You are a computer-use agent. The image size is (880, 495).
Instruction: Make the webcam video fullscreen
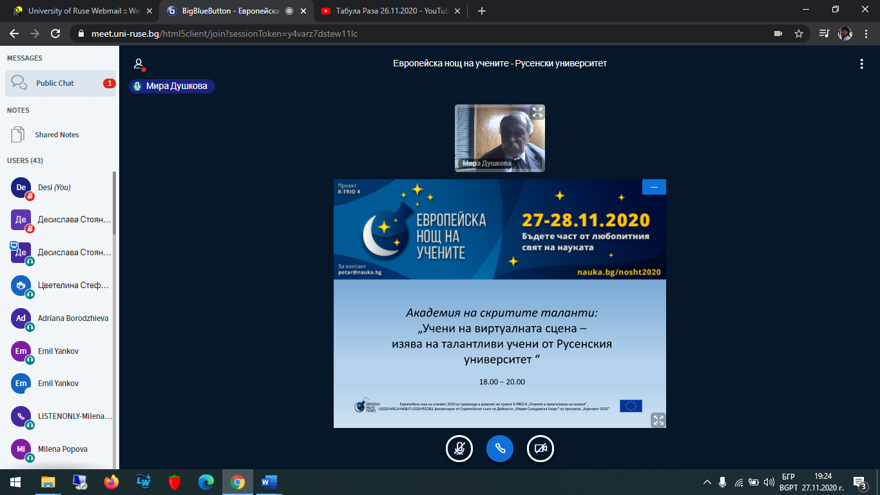click(x=537, y=113)
